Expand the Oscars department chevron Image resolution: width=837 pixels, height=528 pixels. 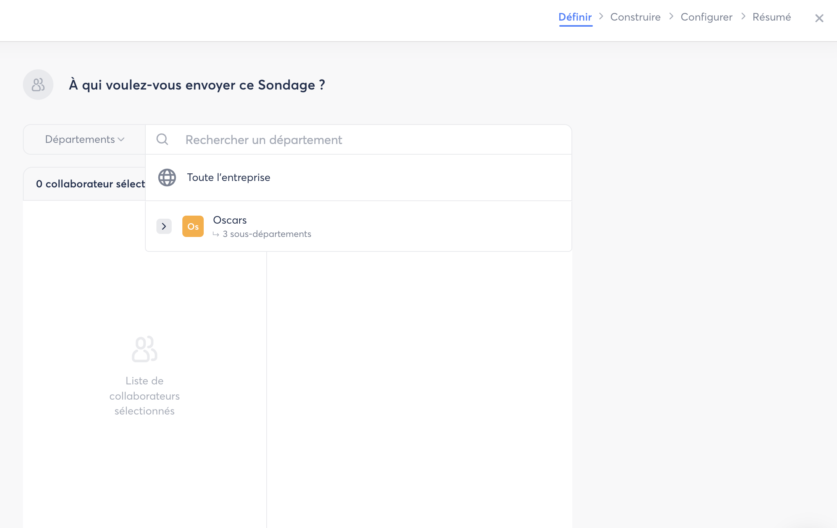click(164, 226)
